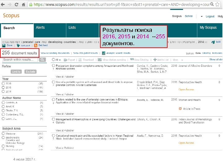Viewport: 223px width, 167px height.
Task: Check author Bhutta, Z.A. filter
Action: 3,110
